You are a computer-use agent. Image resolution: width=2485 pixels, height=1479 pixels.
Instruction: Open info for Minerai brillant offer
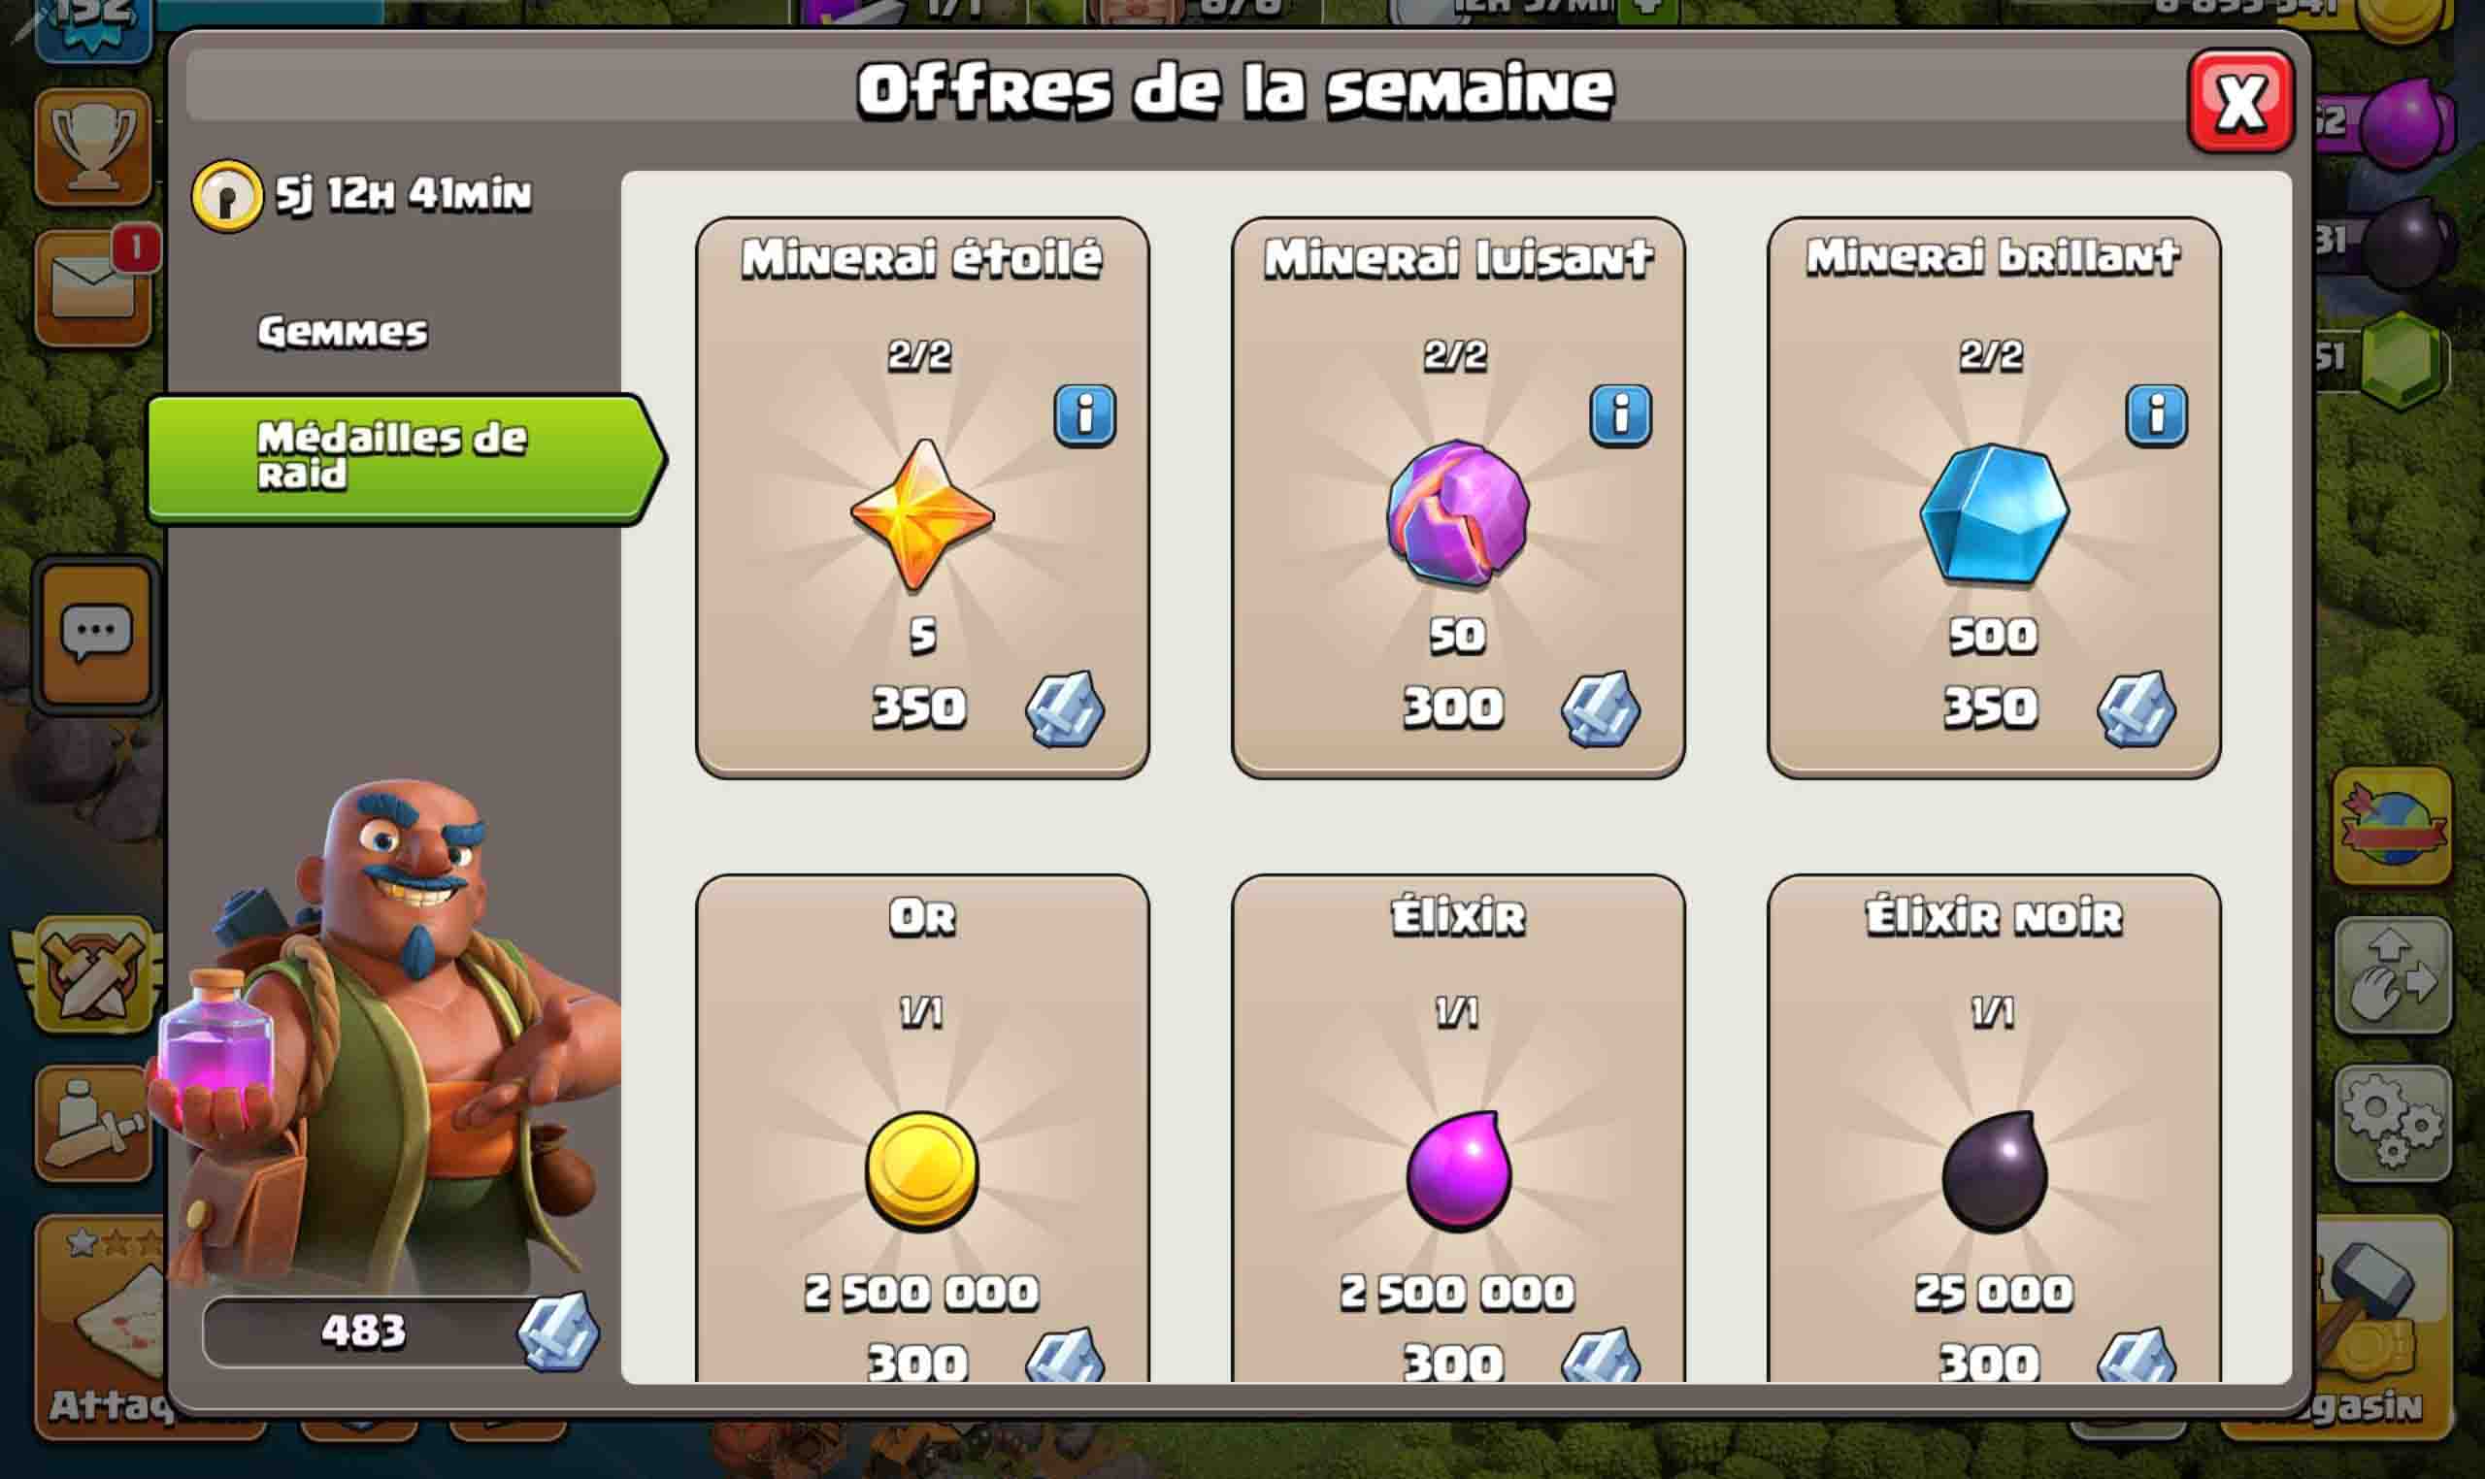pos(2156,414)
